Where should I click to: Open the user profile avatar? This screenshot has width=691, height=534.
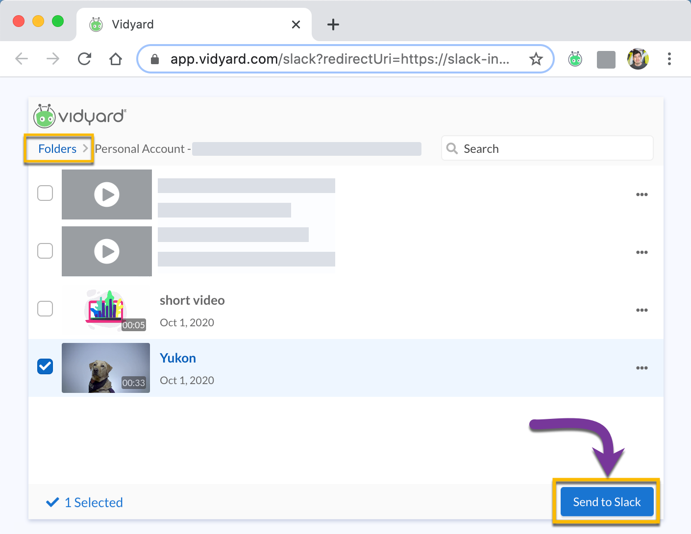coord(638,59)
